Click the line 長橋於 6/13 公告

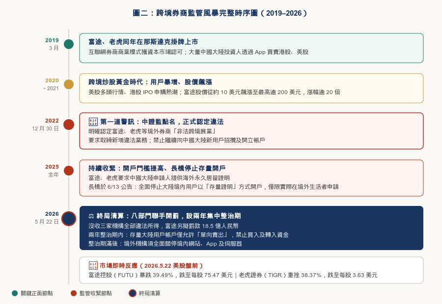[x=214, y=187]
